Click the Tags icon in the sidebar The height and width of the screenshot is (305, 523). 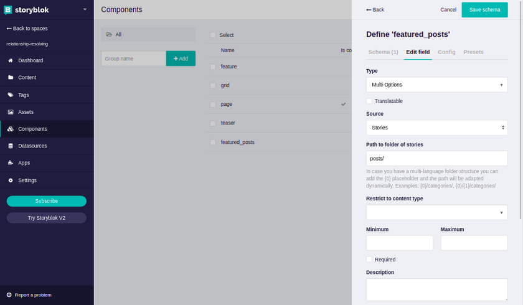(x=11, y=95)
